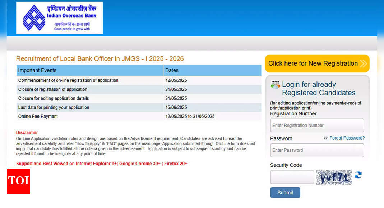
Task: Click the TOI logo badge
Action: (18, 181)
